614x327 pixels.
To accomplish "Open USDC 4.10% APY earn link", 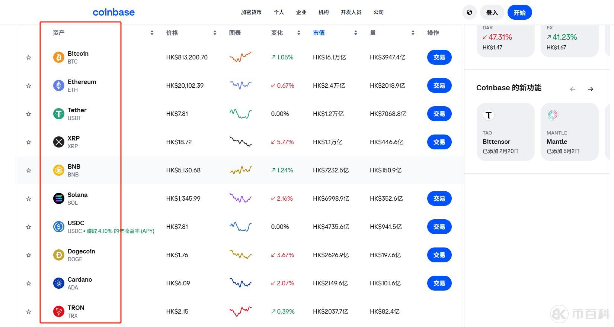I will click(x=121, y=231).
